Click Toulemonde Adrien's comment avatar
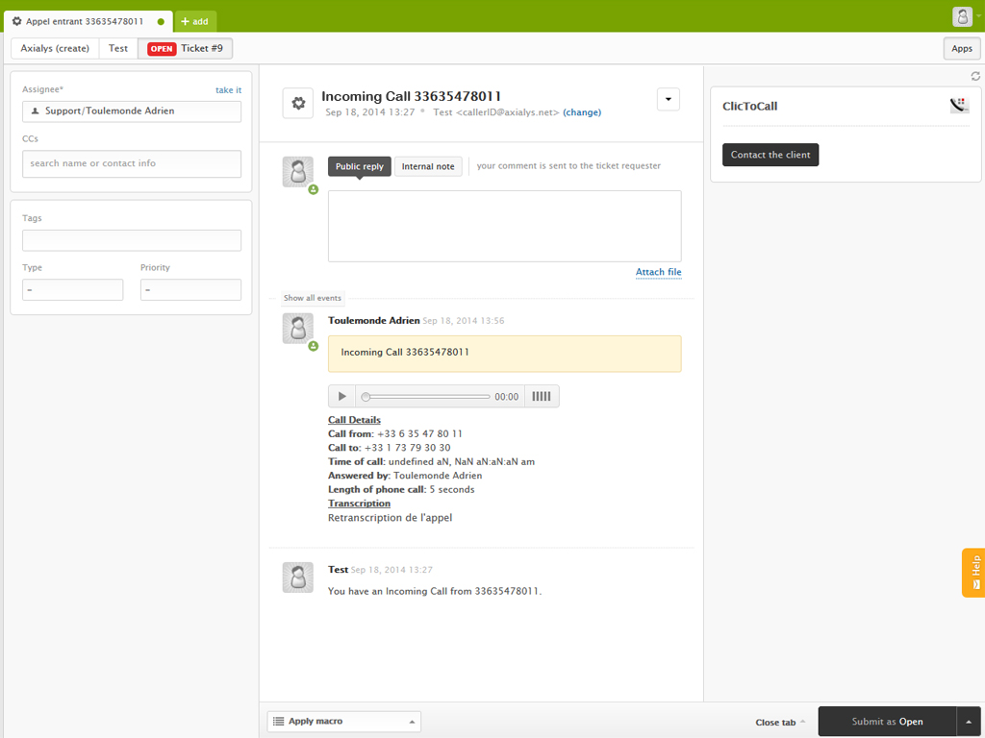This screenshot has height=738, width=985. pos(297,329)
